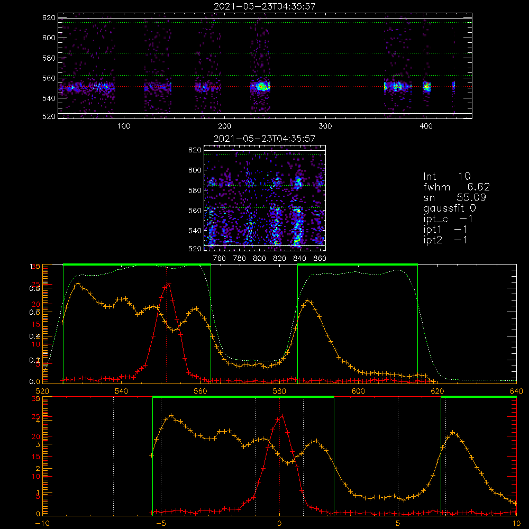Click y-axis label 580 of wide spectrogram
Viewport: 529px width, 529px height.
click(x=49, y=58)
